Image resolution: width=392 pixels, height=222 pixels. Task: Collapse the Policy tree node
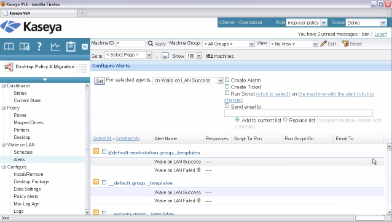point(4,108)
